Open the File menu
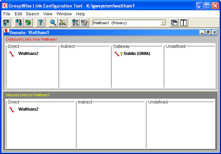 (7, 14)
